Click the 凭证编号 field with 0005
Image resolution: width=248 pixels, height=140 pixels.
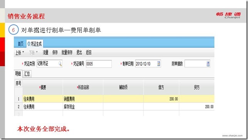pos(99,64)
